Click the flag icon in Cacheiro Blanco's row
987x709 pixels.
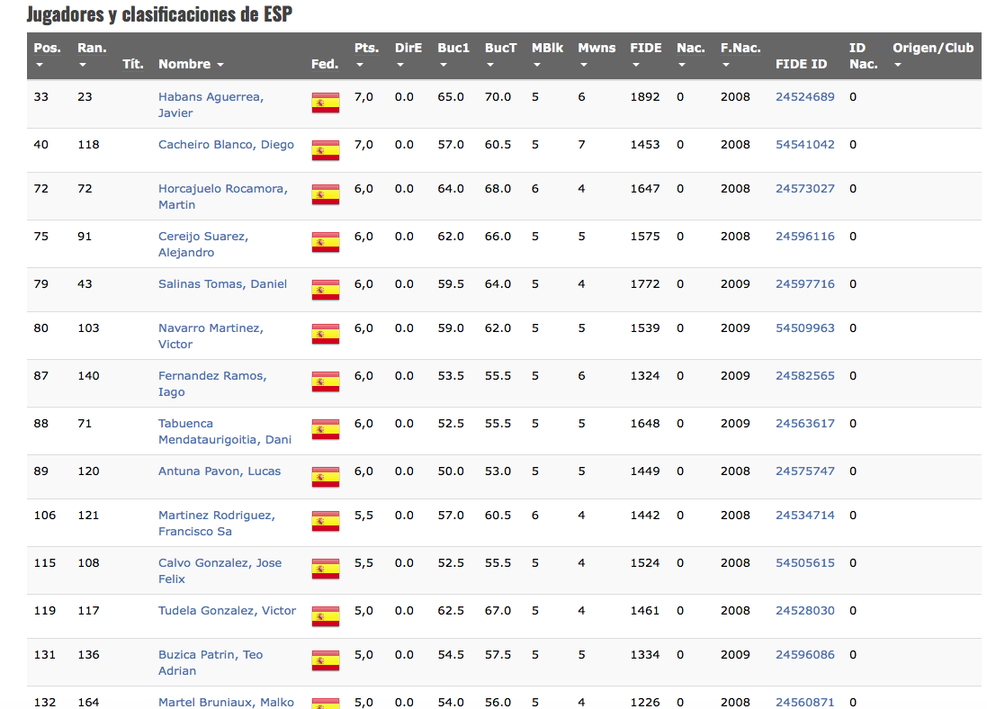click(325, 150)
